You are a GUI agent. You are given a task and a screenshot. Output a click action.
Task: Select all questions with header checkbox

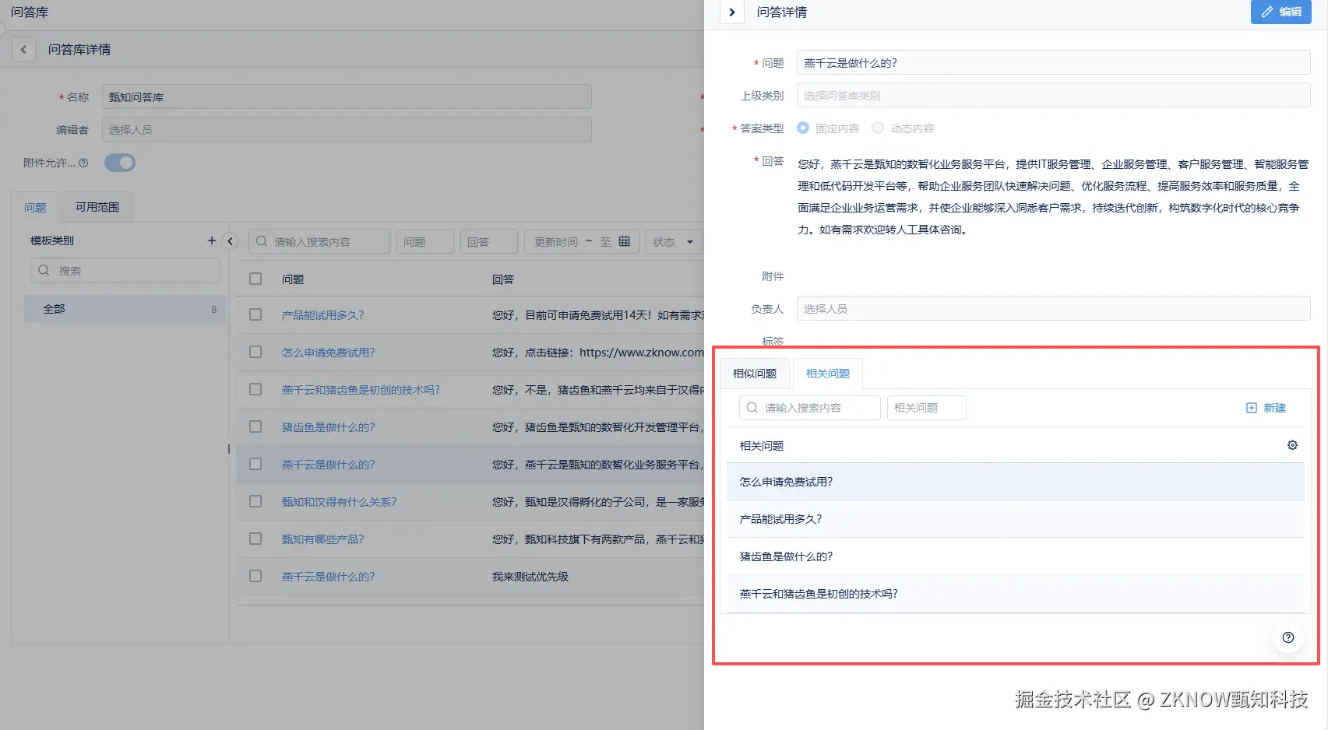[255, 279]
